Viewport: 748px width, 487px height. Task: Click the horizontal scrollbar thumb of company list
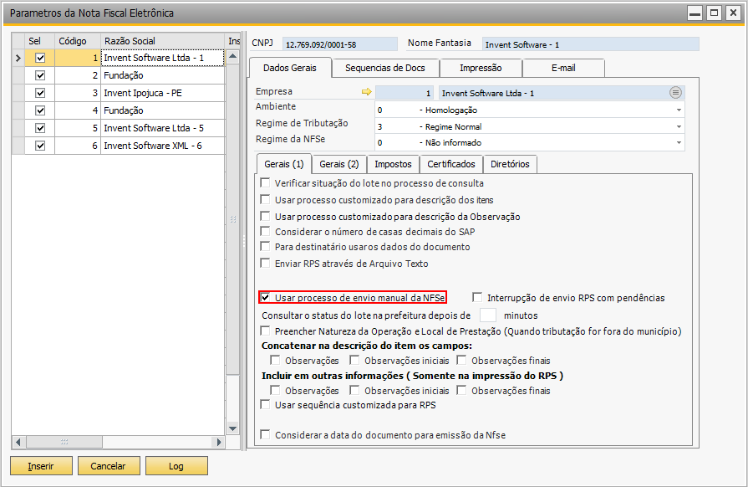64,442
